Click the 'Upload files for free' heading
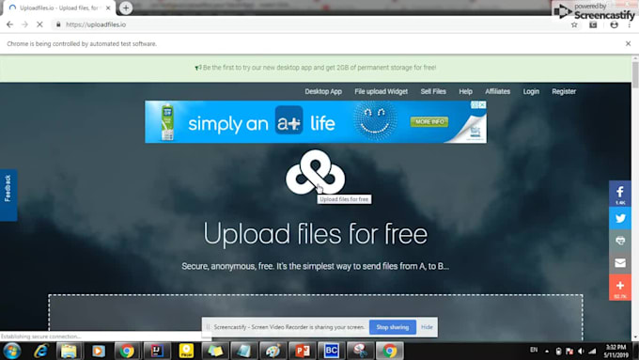The width and height of the screenshot is (639, 360). point(316,234)
